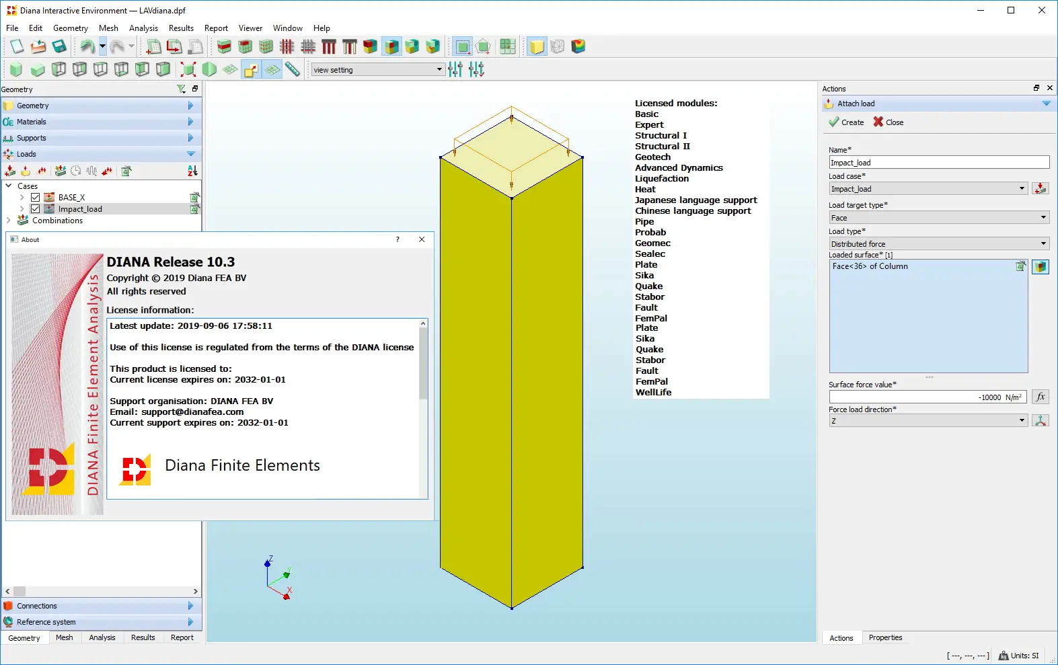The height and width of the screenshot is (665, 1058).
Task: Uncheck the BASE_X load case checkbox
Action: pyautogui.click(x=36, y=197)
